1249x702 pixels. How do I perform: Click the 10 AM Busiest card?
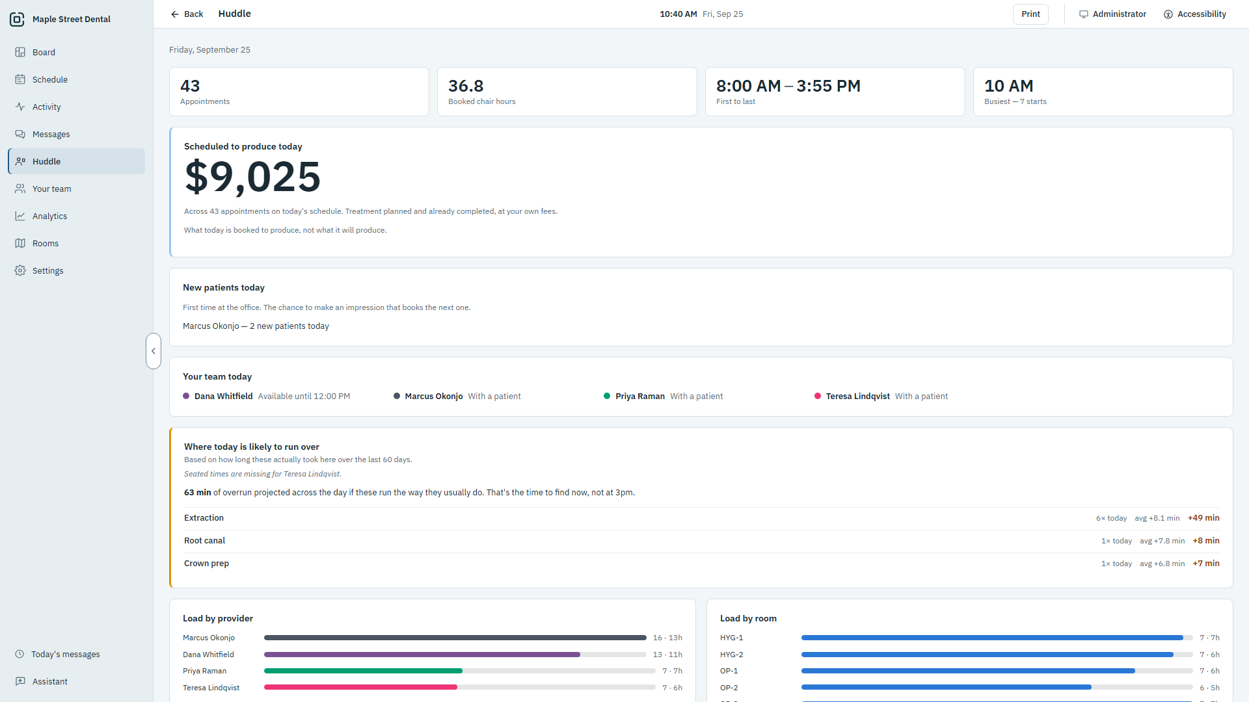point(1103,92)
